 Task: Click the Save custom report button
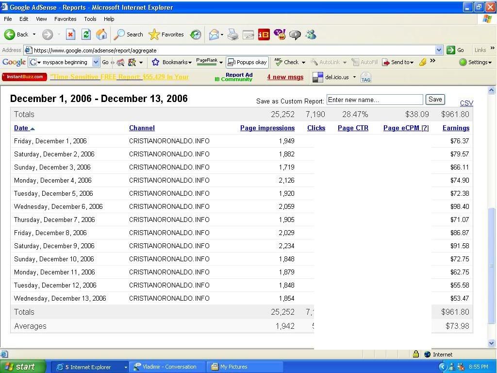[435, 99]
